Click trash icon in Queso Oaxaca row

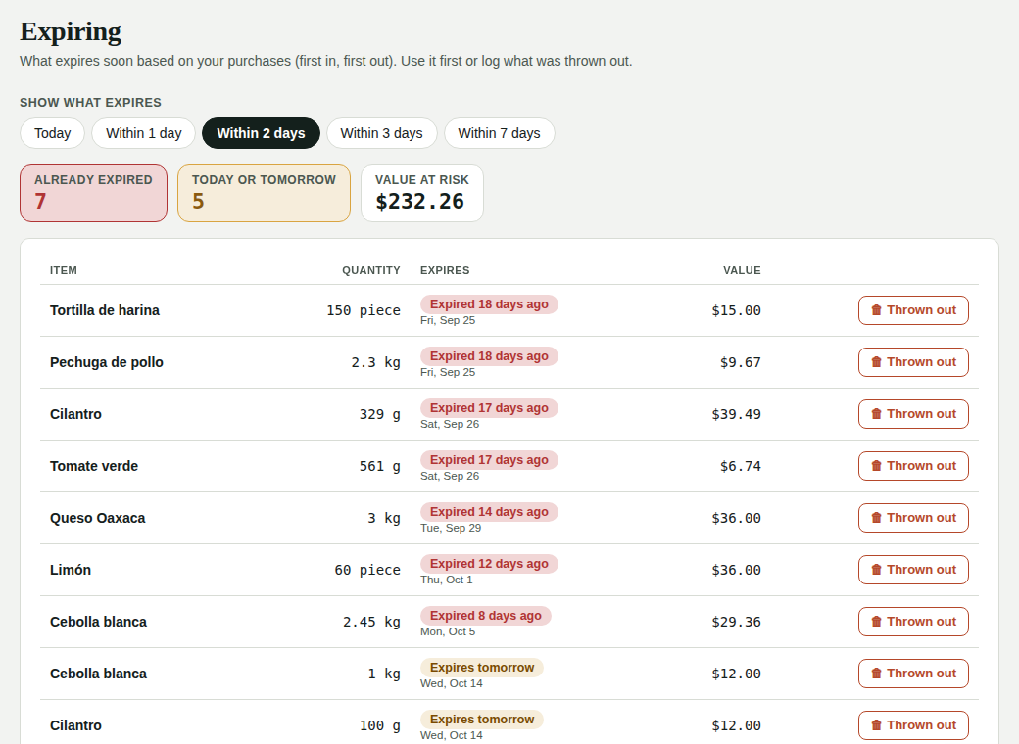pyautogui.click(x=876, y=518)
